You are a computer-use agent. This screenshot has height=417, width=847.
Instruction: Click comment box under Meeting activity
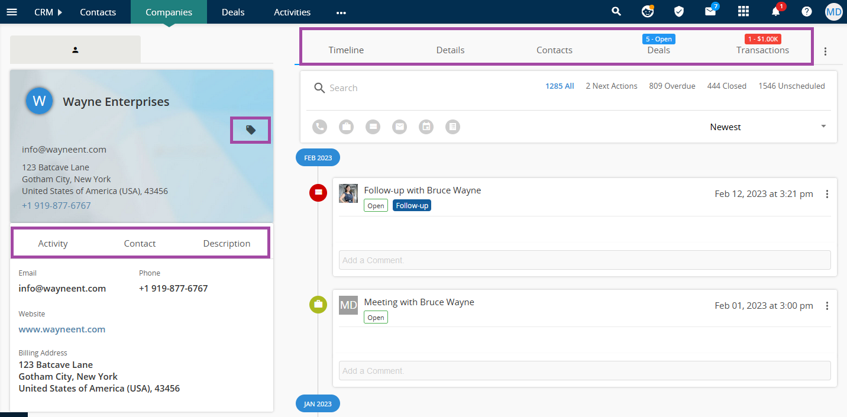(584, 371)
